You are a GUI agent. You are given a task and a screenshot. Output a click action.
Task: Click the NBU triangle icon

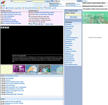point(39,24)
